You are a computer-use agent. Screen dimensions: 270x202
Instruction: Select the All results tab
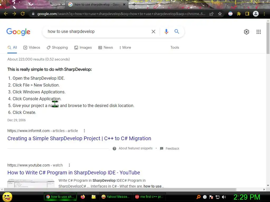(12, 48)
